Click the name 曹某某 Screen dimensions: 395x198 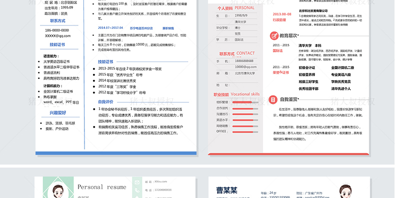(x=226, y=190)
